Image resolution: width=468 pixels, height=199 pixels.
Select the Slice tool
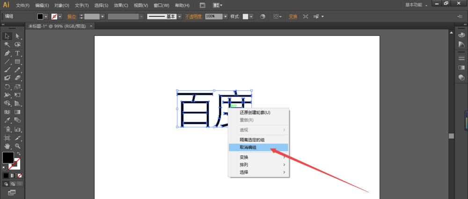point(18,138)
